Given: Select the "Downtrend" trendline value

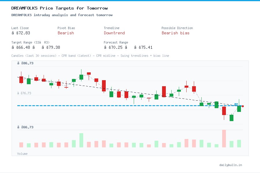Looking at the screenshot, I should coord(114,33).
